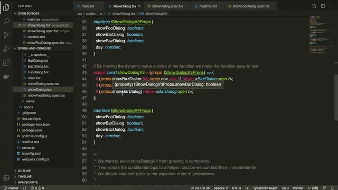Click the Ln 28, Col 35 position indicator
The width and height of the screenshot is (338, 190).
(x=200, y=188)
